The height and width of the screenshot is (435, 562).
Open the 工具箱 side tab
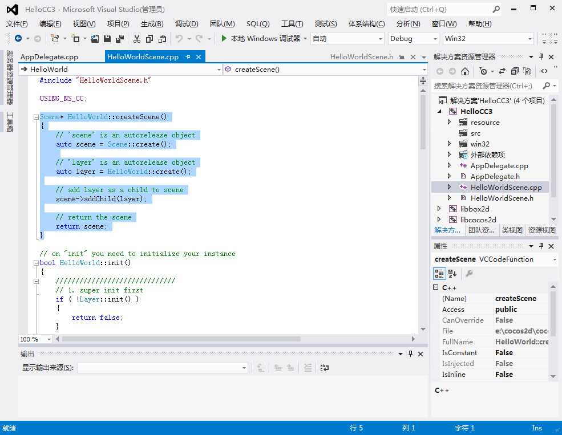(x=10, y=122)
